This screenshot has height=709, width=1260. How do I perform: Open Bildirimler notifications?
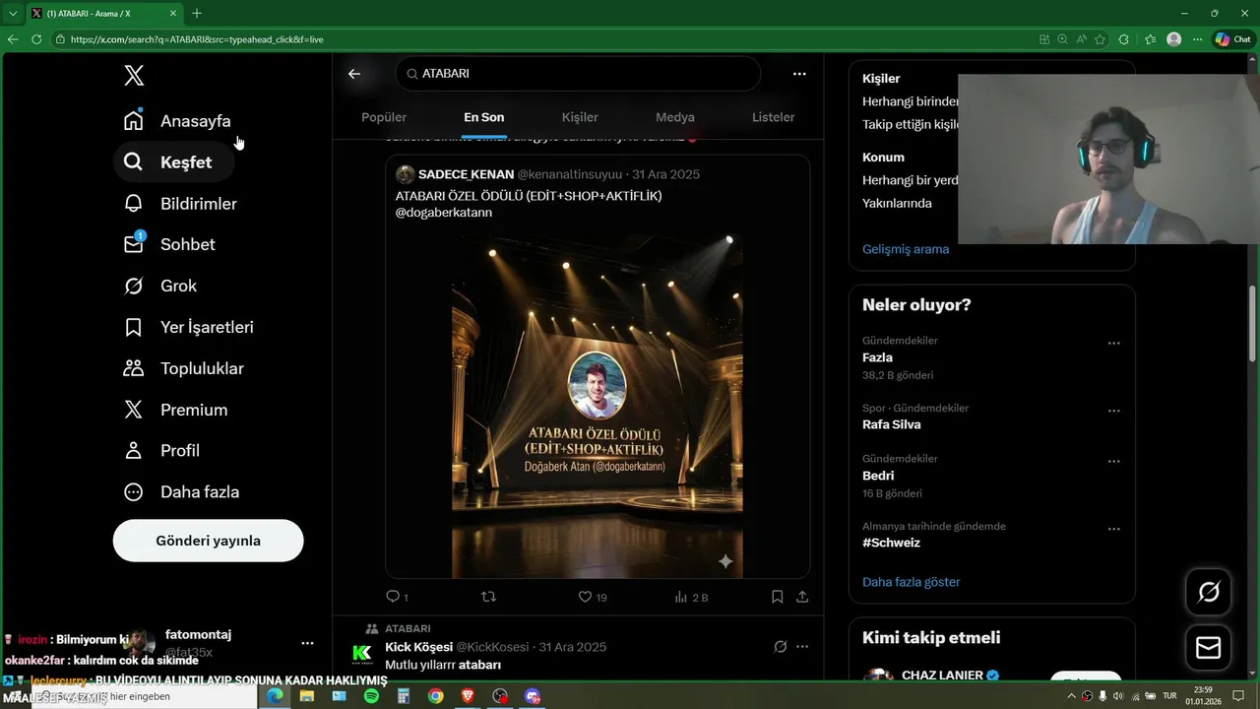coord(180,203)
